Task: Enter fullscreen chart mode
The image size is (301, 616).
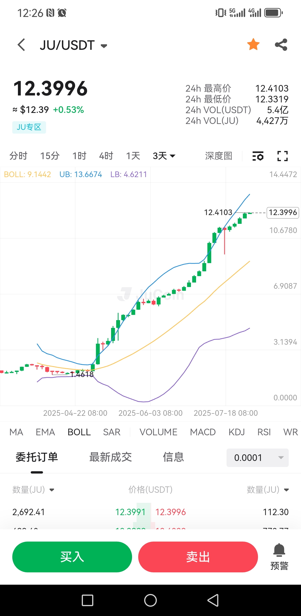Action: (x=283, y=156)
